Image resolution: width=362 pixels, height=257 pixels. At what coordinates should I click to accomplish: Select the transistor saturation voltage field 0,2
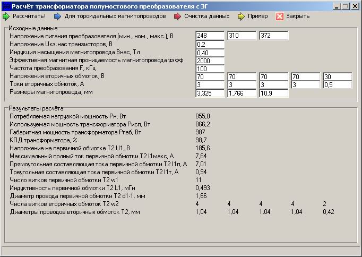click(x=210, y=45)
